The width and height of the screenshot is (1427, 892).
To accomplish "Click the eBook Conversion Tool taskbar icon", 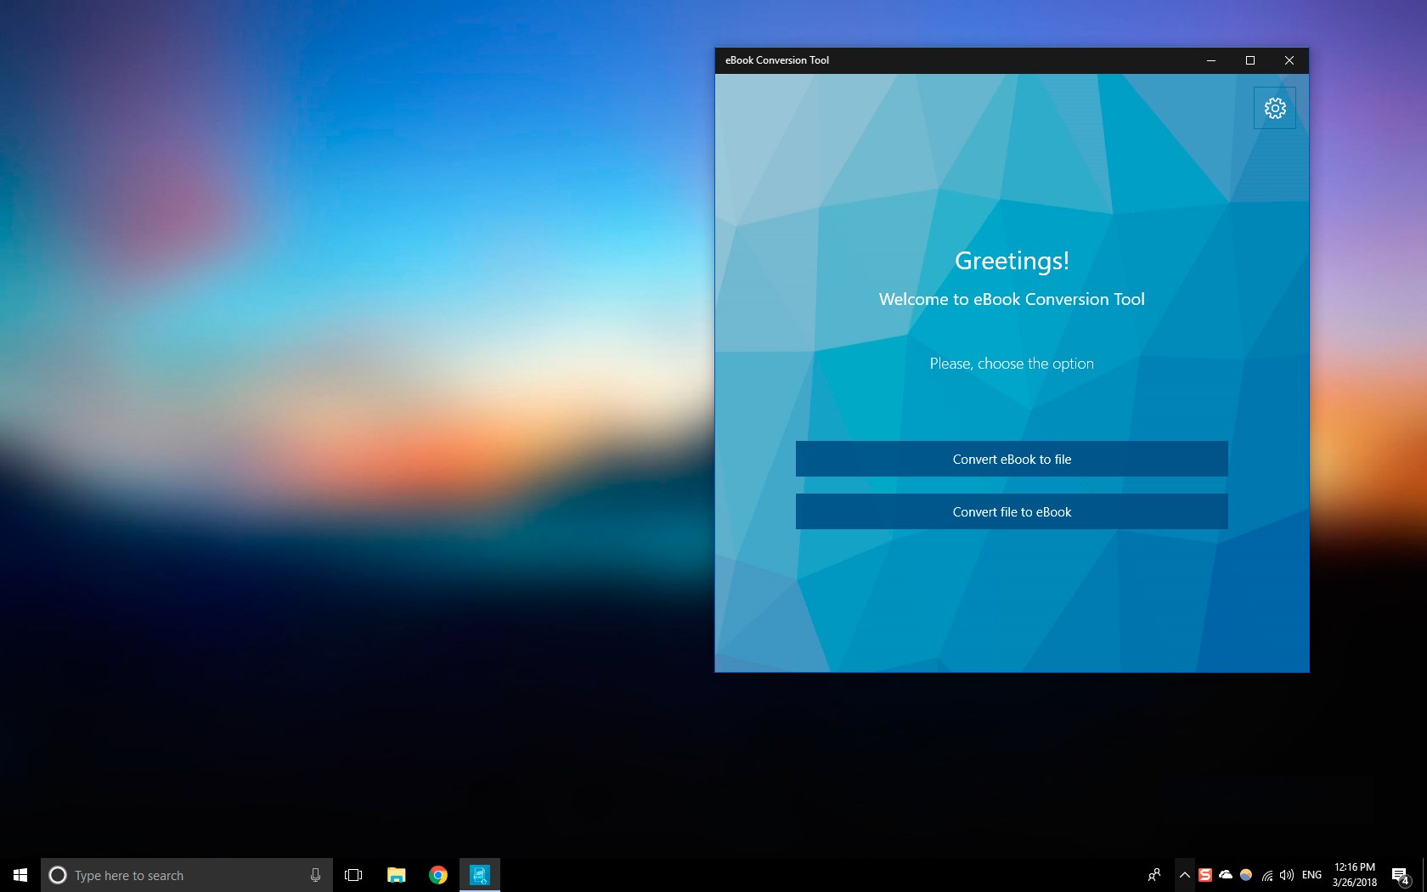I will [480, 875].
